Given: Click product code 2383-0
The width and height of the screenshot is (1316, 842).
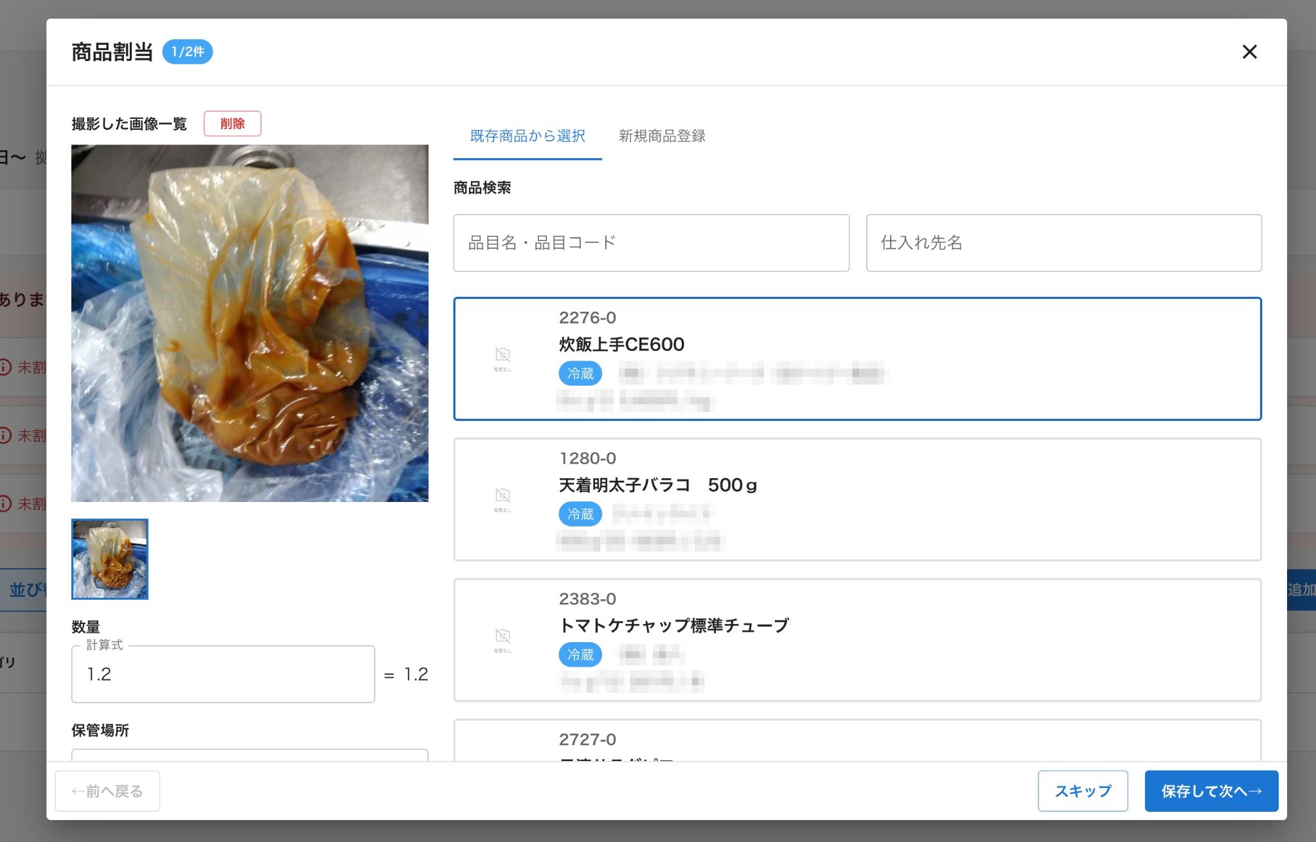Looking at the screenshot, I should 587,599.
